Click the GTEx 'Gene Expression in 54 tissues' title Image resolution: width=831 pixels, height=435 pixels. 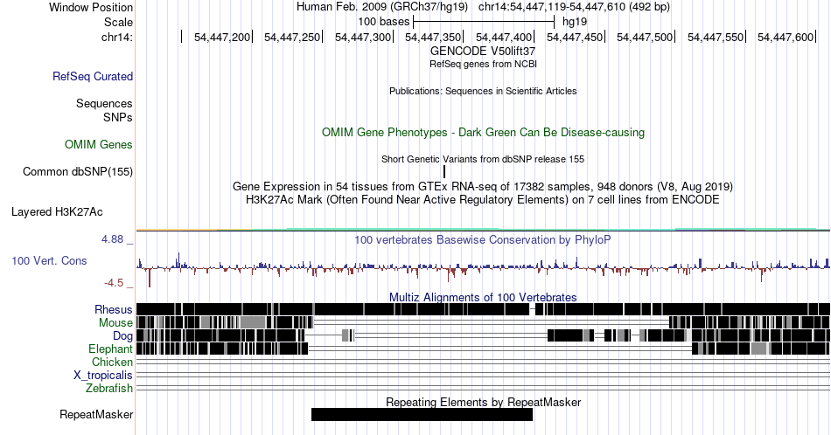483,186
